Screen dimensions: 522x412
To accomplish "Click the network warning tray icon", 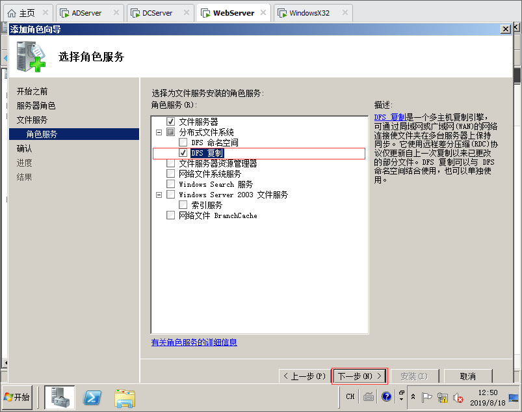I will (x=443, y=398).
